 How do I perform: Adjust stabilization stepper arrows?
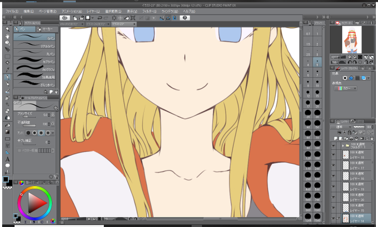(49, 142)
